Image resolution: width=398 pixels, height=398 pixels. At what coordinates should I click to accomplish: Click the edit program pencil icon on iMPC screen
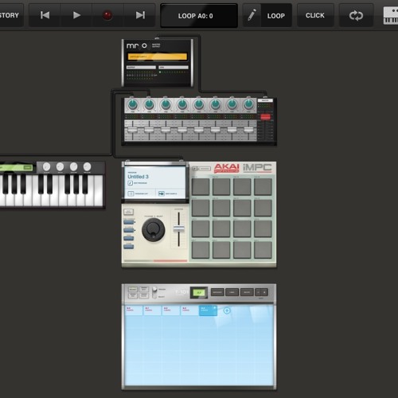click(131, 183)
